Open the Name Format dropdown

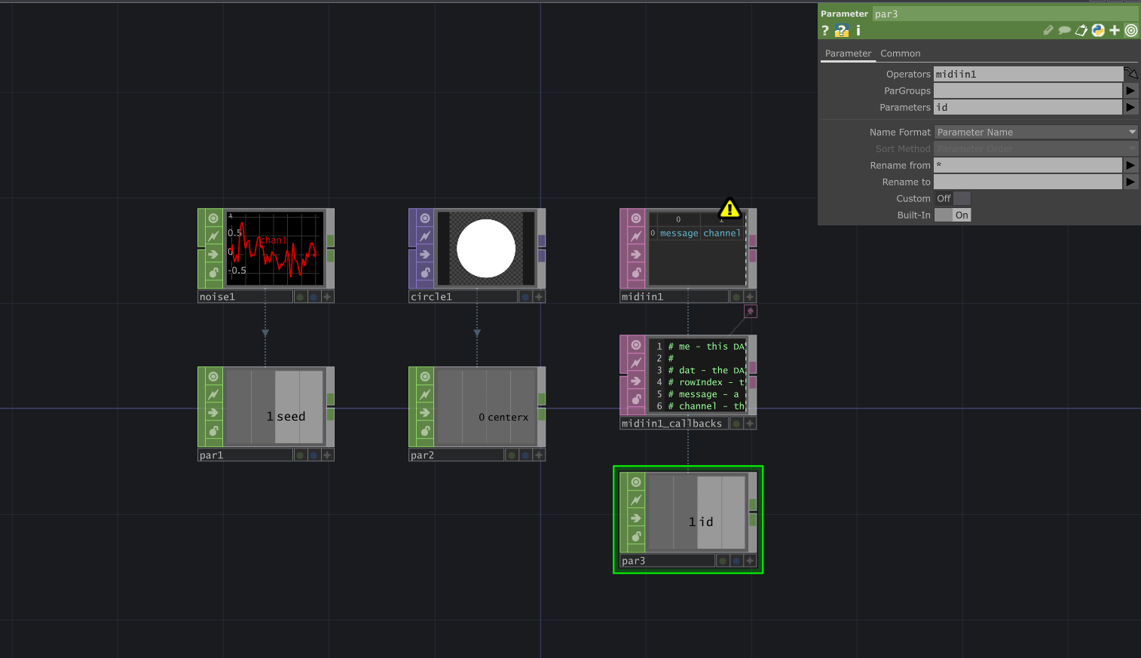click(1035, 132)
